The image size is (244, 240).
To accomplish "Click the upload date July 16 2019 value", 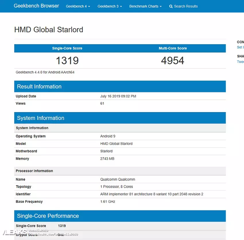I will coord(118,96).
